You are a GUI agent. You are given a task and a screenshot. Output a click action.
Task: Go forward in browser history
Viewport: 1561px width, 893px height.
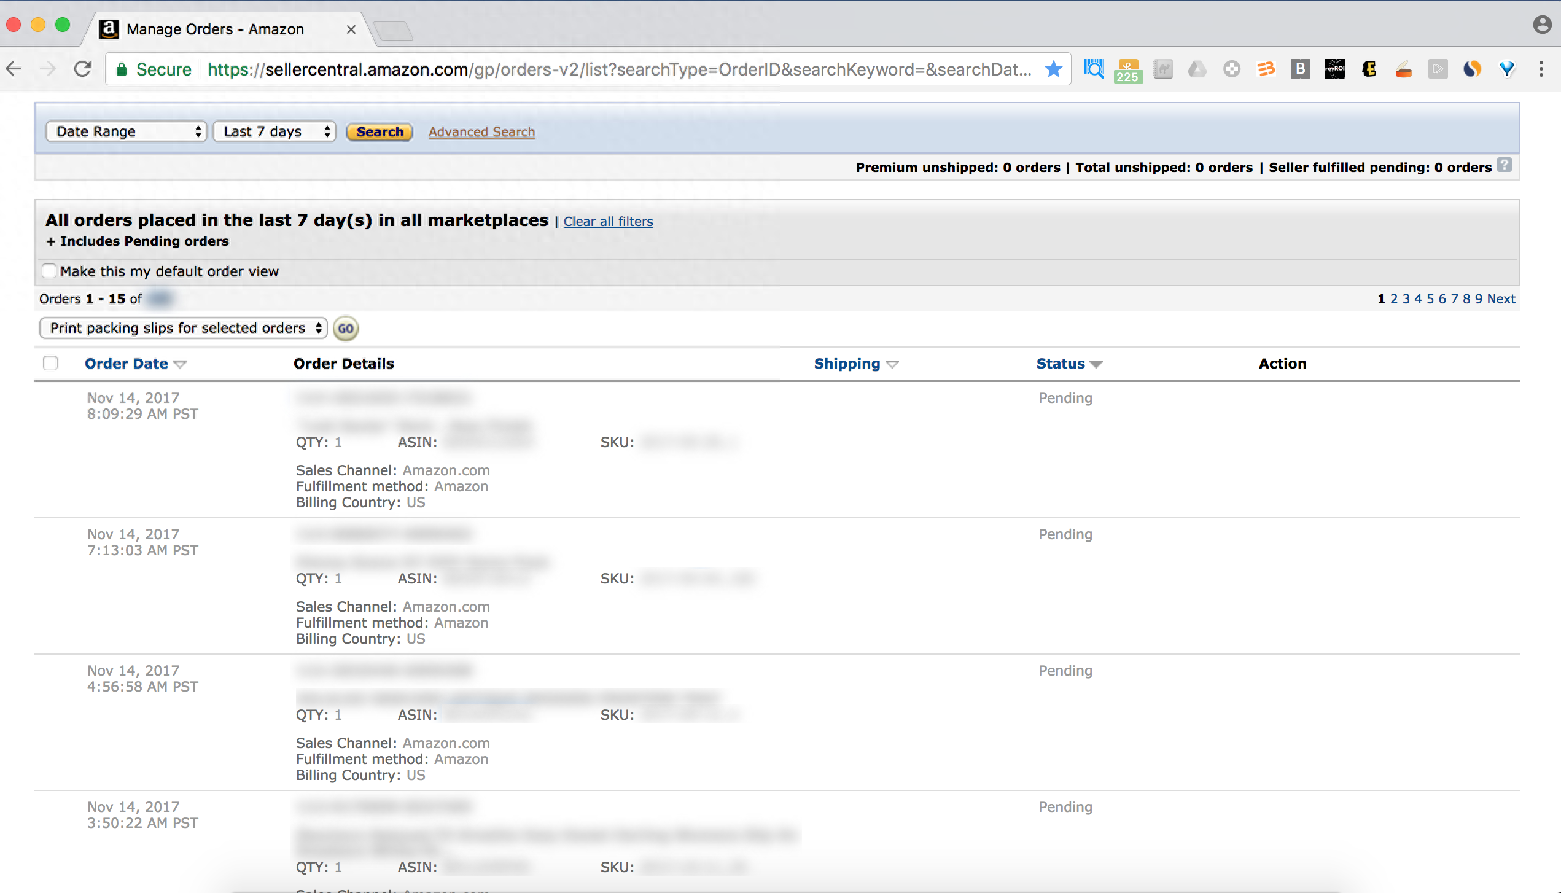47,69
